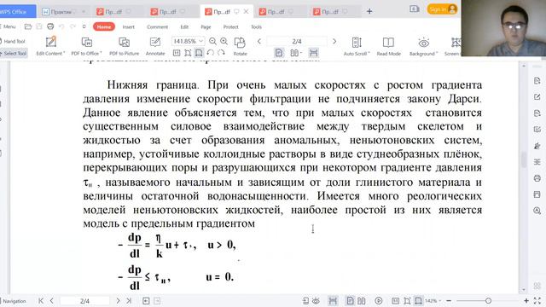Viewport: 546px width, 307px height.
Task: Go to next page with ribbon right chevron
Action: (x=334, y=42)
